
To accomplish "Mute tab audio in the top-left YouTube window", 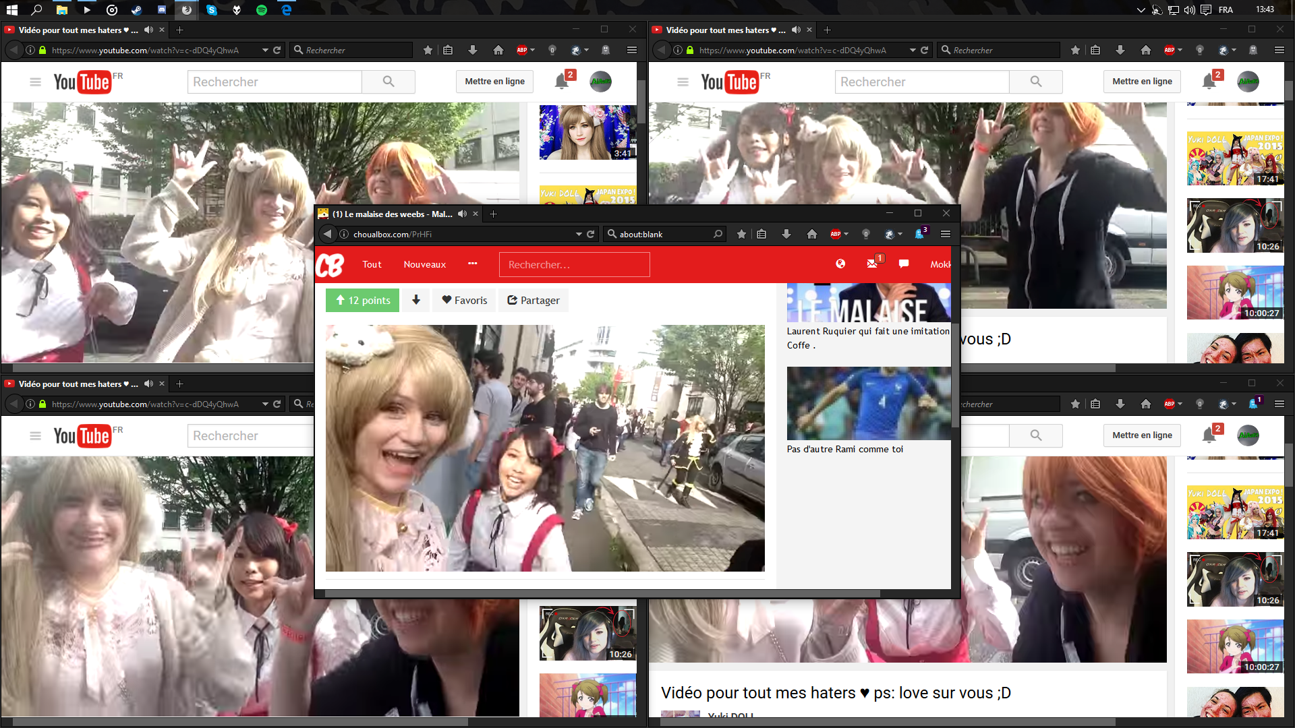I will (148, 30).
